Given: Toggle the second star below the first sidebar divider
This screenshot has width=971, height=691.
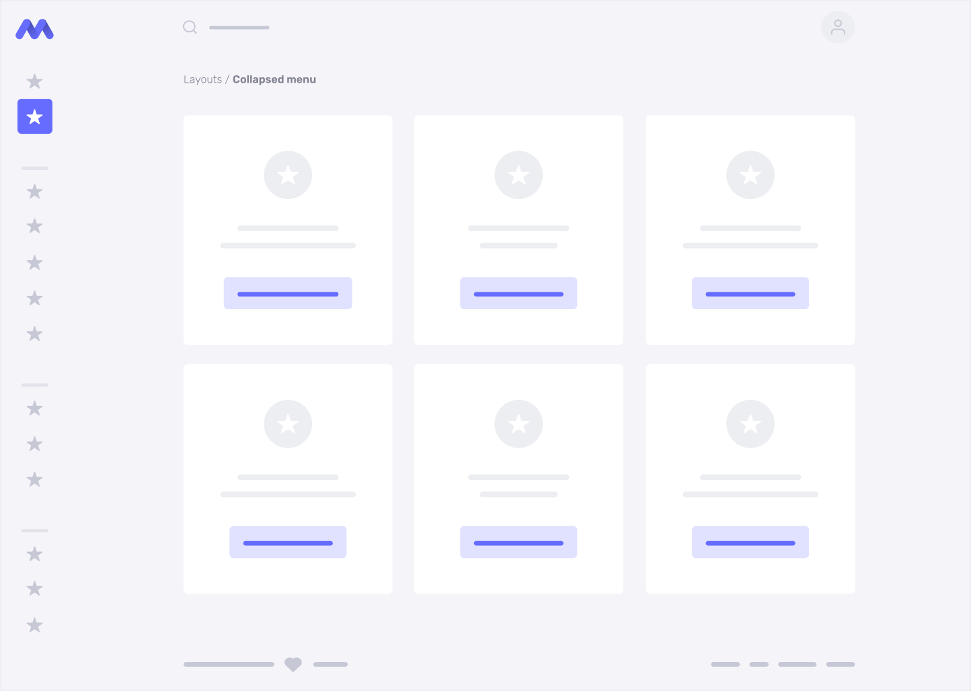Looking at the screenshot, I should (x=34, y=226).
